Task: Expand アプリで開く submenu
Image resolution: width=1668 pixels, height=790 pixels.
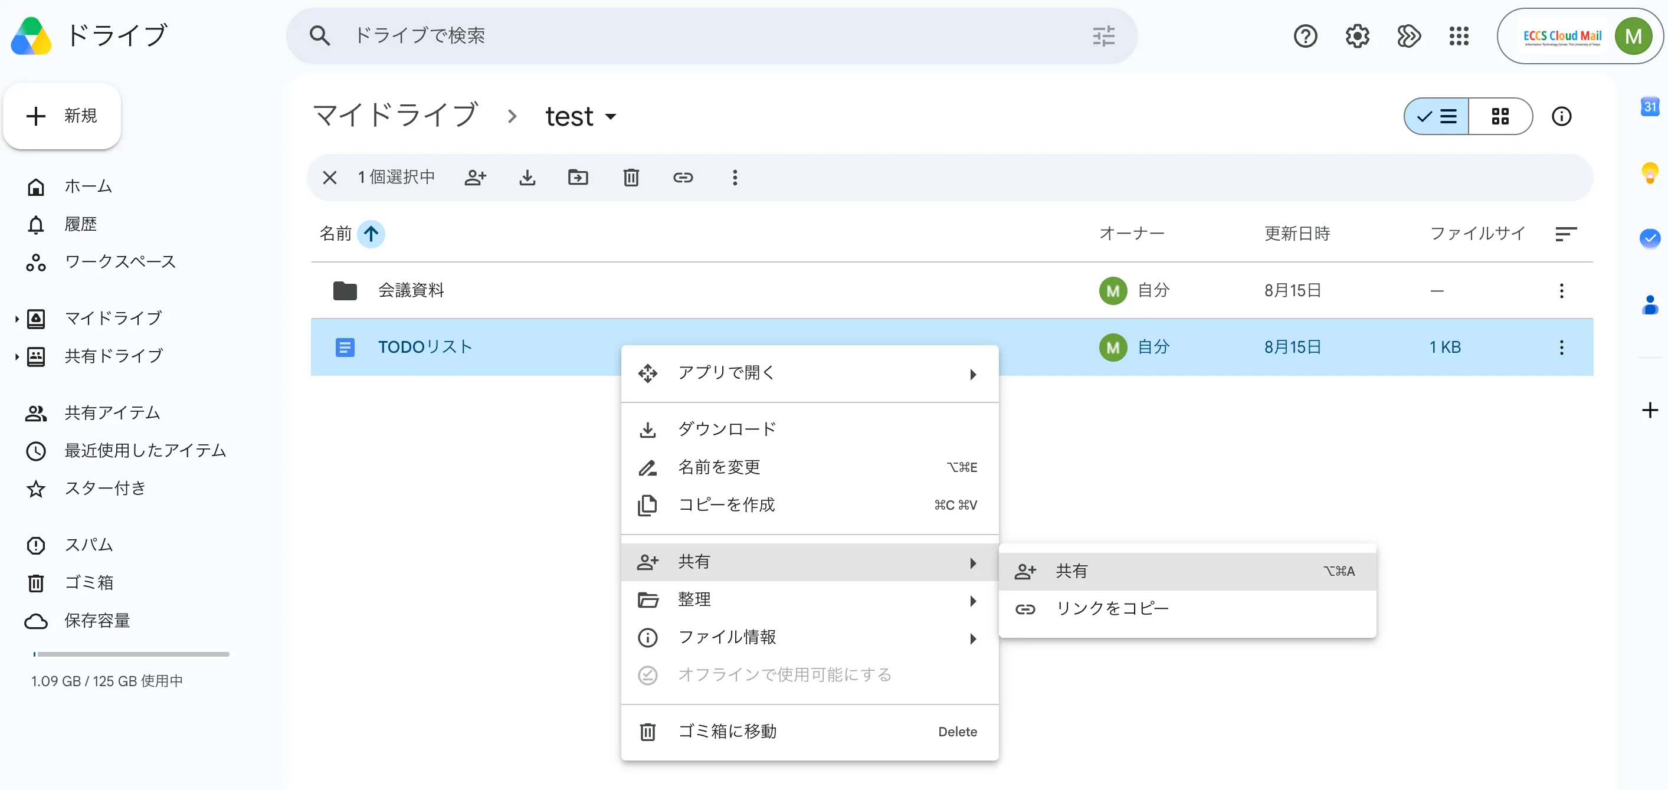Action: 810,373
